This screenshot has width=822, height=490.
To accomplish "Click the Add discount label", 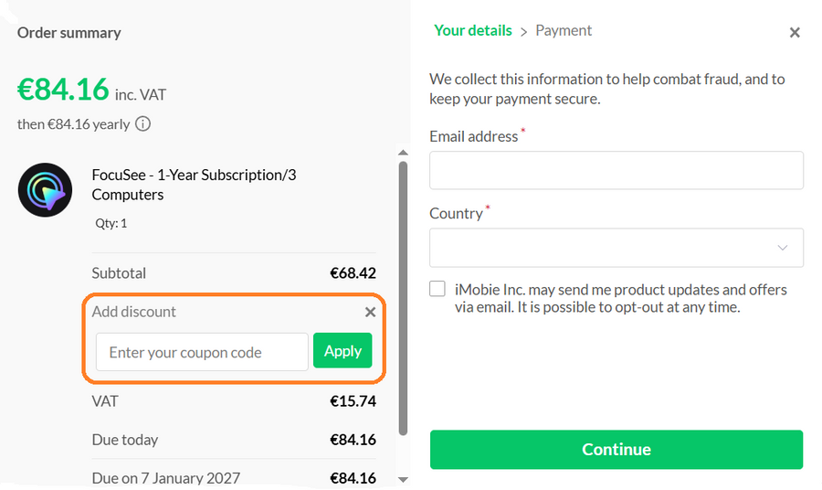I will [133, 312].
